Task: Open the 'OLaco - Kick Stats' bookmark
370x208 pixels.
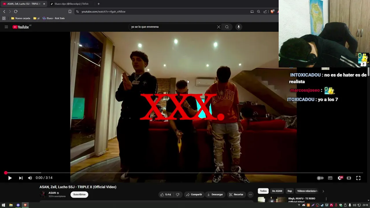Action: (53, 18)
